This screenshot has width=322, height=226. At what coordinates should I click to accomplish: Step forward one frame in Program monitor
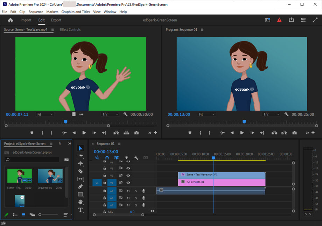[x=252, y=133]
